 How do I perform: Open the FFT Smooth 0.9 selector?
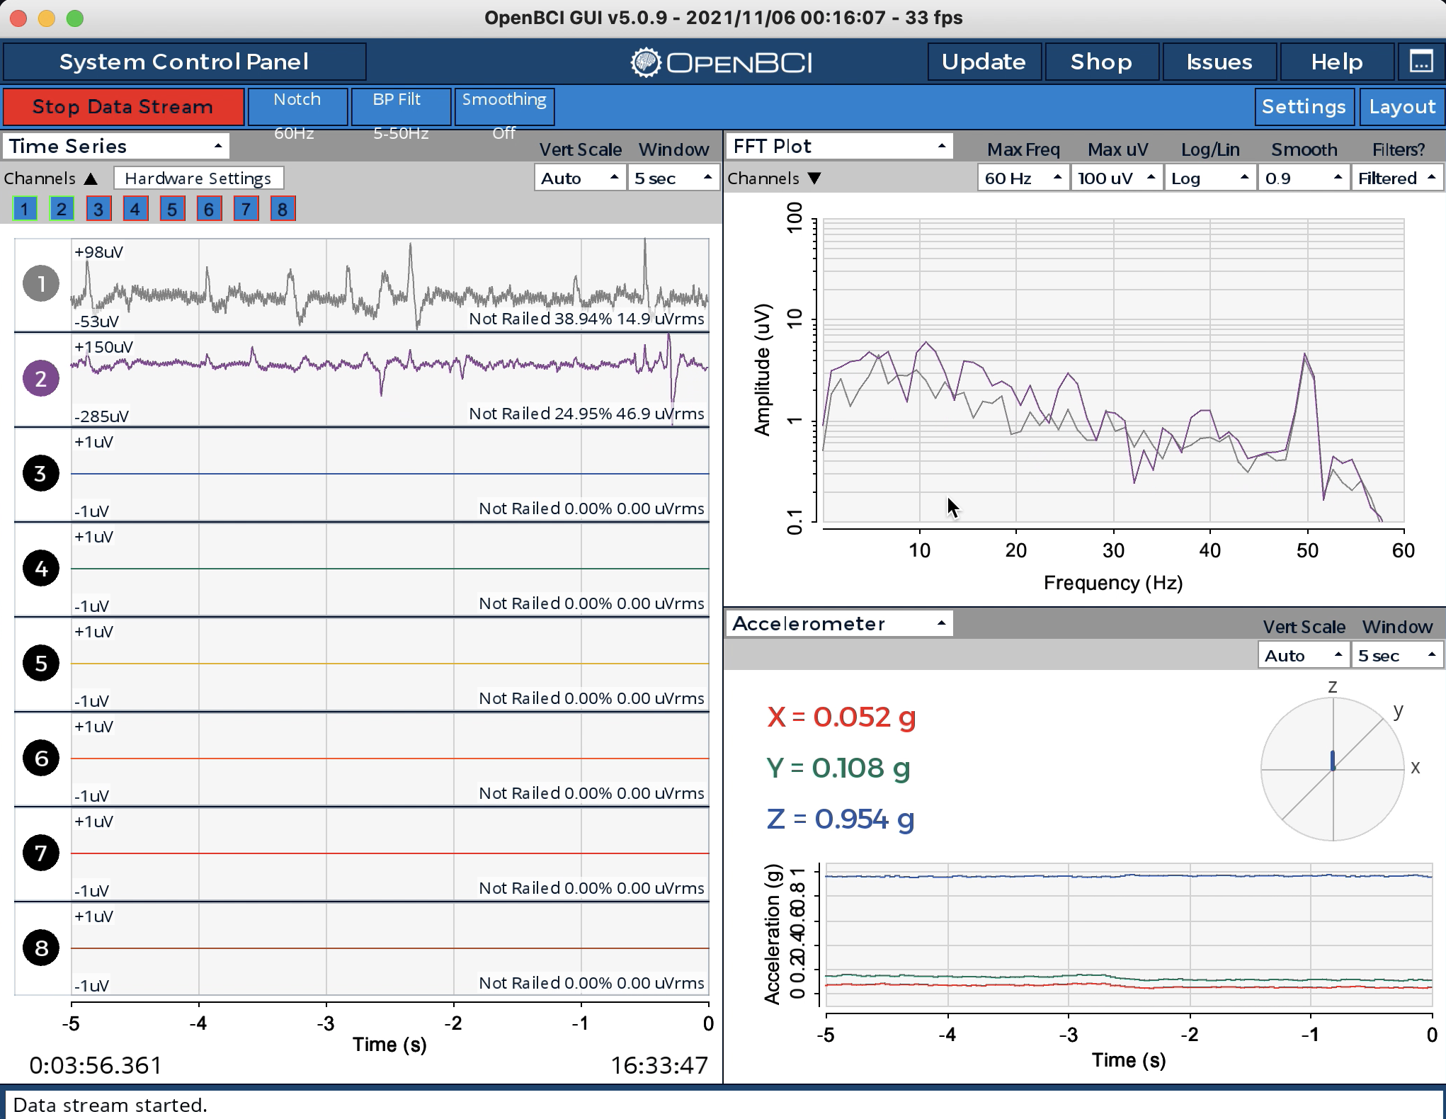coord(1303,178)
